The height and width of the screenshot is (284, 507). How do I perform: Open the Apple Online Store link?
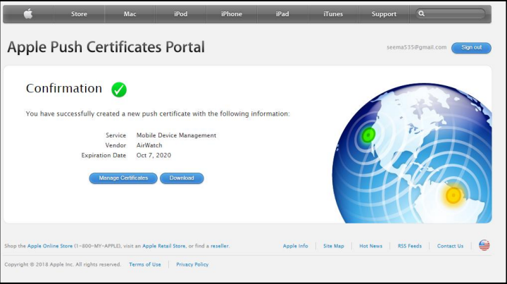[x=49, y=246]
